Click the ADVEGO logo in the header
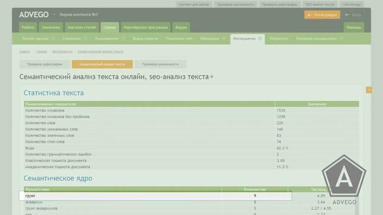The width and height of the screenshot is (383, 215). (34, 14)
